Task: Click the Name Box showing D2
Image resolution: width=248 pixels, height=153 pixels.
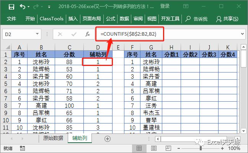Action: [19, 34]
